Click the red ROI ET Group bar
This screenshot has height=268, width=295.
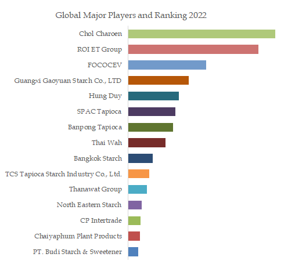coord(193,49)
